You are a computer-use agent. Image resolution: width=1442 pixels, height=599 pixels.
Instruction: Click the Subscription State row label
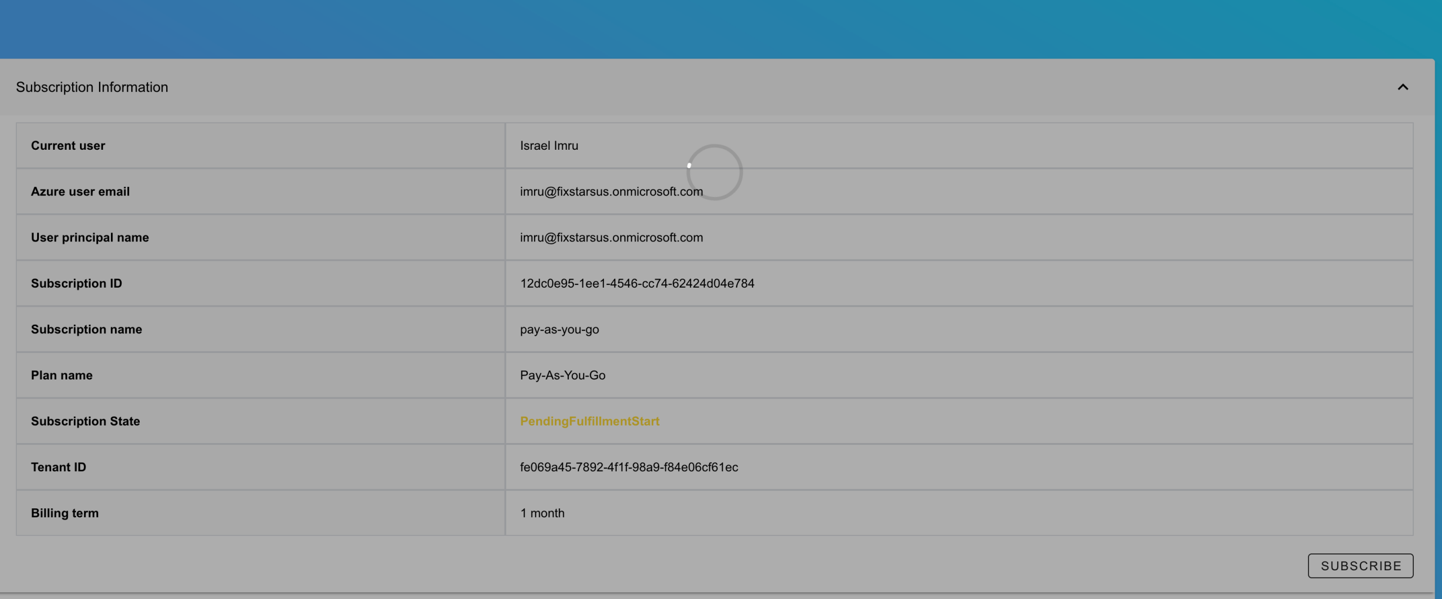85,421
